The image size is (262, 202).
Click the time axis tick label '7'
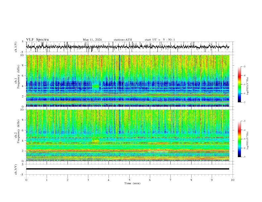[x=171, y=180]
